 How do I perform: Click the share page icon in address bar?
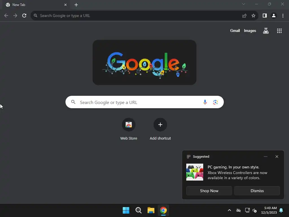pyautogui.click(x=244, y=16)
